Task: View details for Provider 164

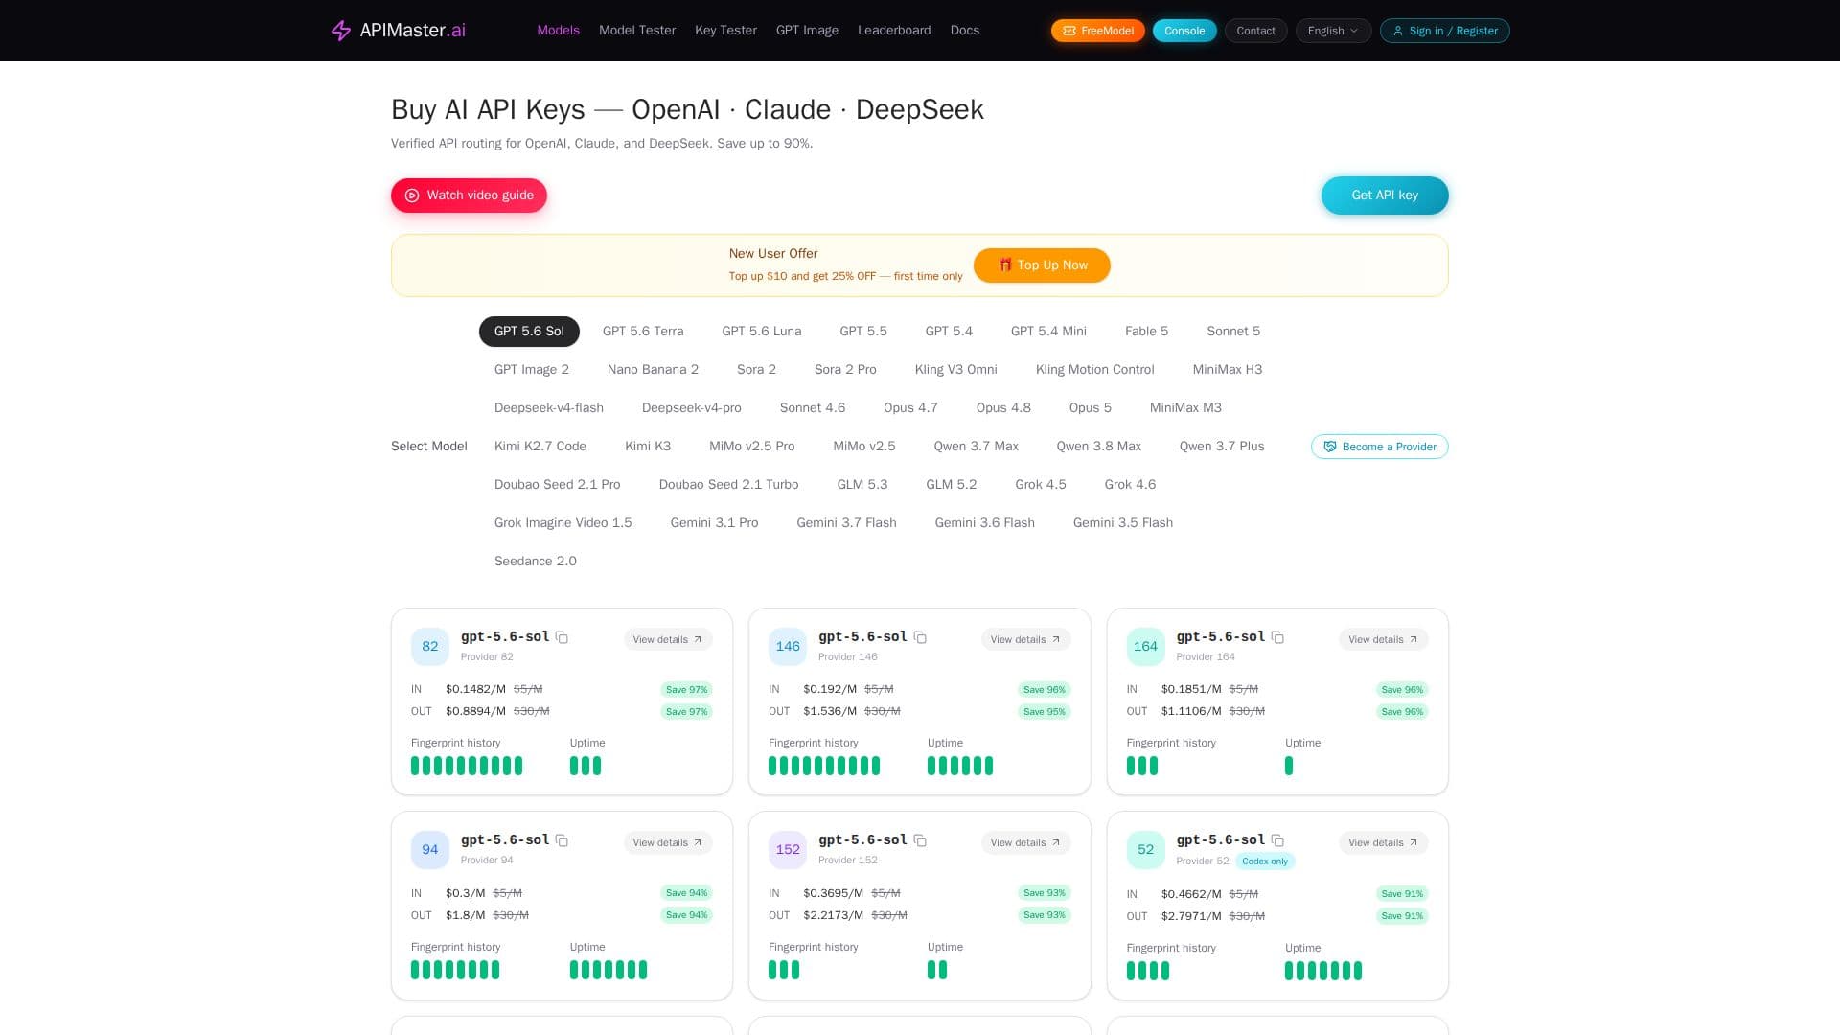Action: 1384,639
